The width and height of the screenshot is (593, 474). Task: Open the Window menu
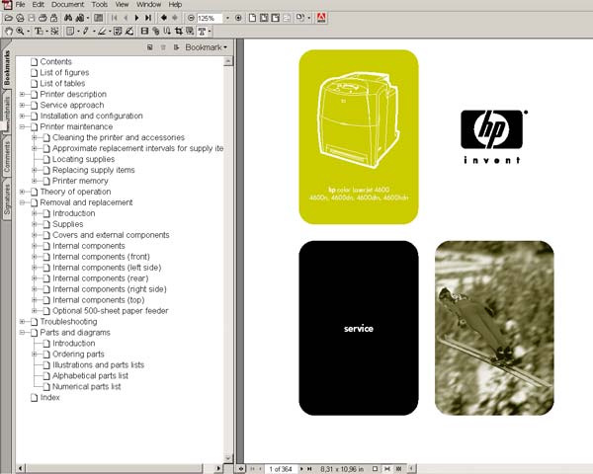click(x=148, y=5)
